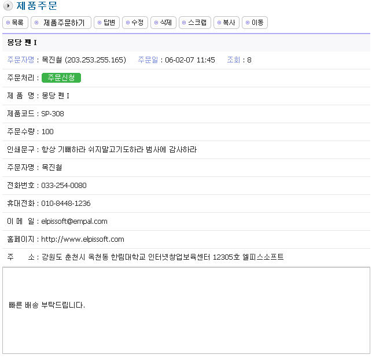Click the product code SP-308
372x358 pixels.
[x=53, y=113]
